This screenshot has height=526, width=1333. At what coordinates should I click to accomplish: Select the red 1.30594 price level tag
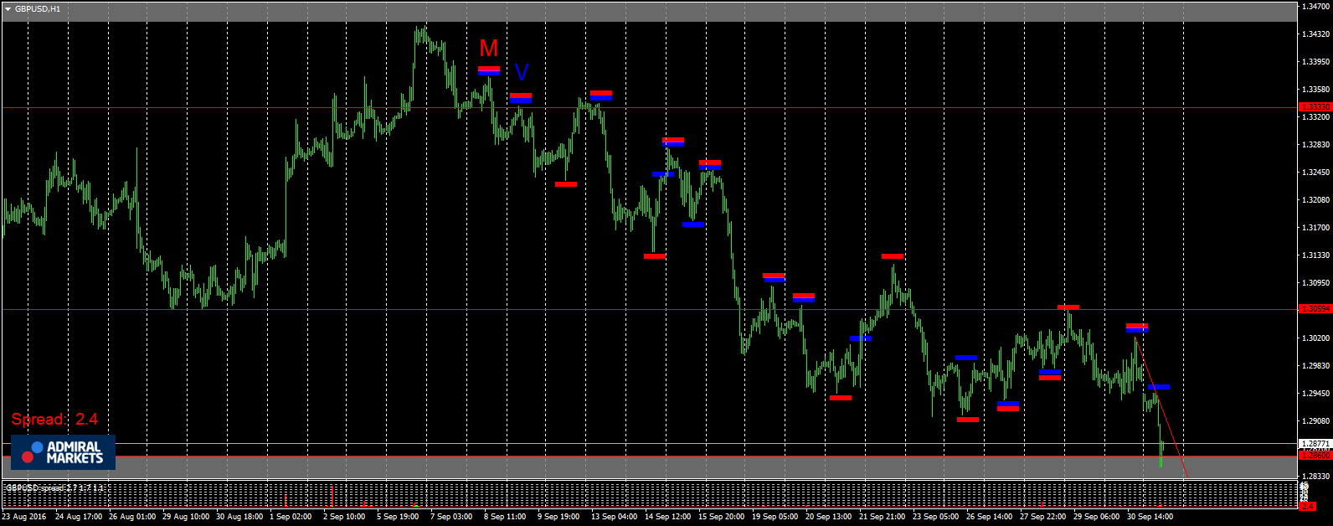[1315, 309]
